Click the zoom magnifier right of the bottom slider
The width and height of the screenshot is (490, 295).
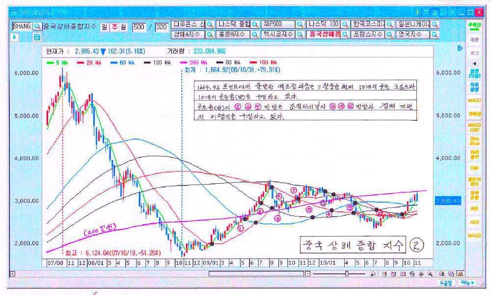(373, 274)
